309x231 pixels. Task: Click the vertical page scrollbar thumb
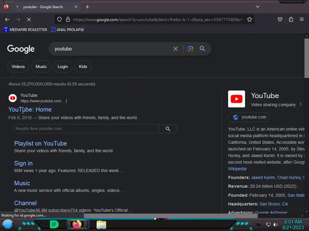pyautogui.click(x=307, y=58)
